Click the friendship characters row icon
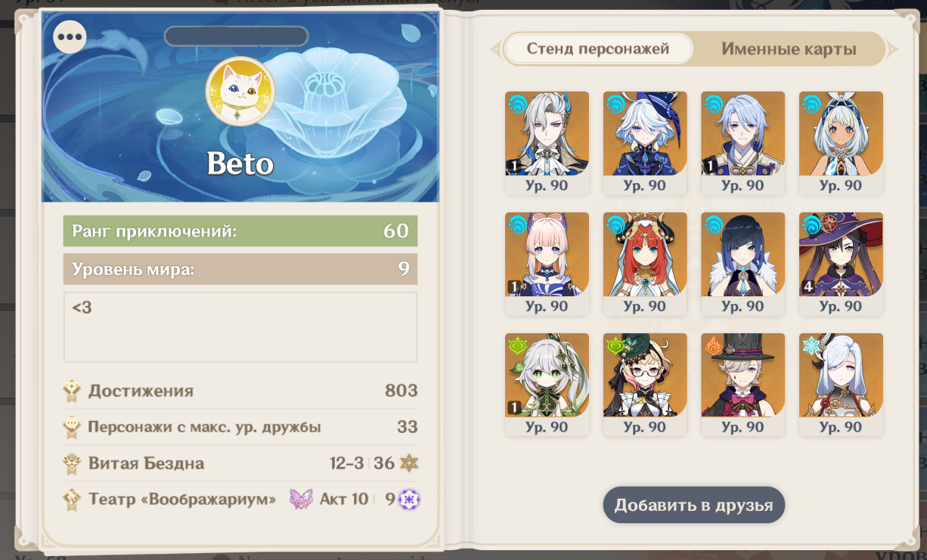Viewport: 927px width, 560px height. 73,427
